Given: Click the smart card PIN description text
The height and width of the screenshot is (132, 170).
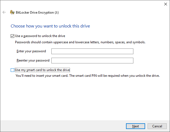Looking at the screenshot, I should click(x=87, y=76).
